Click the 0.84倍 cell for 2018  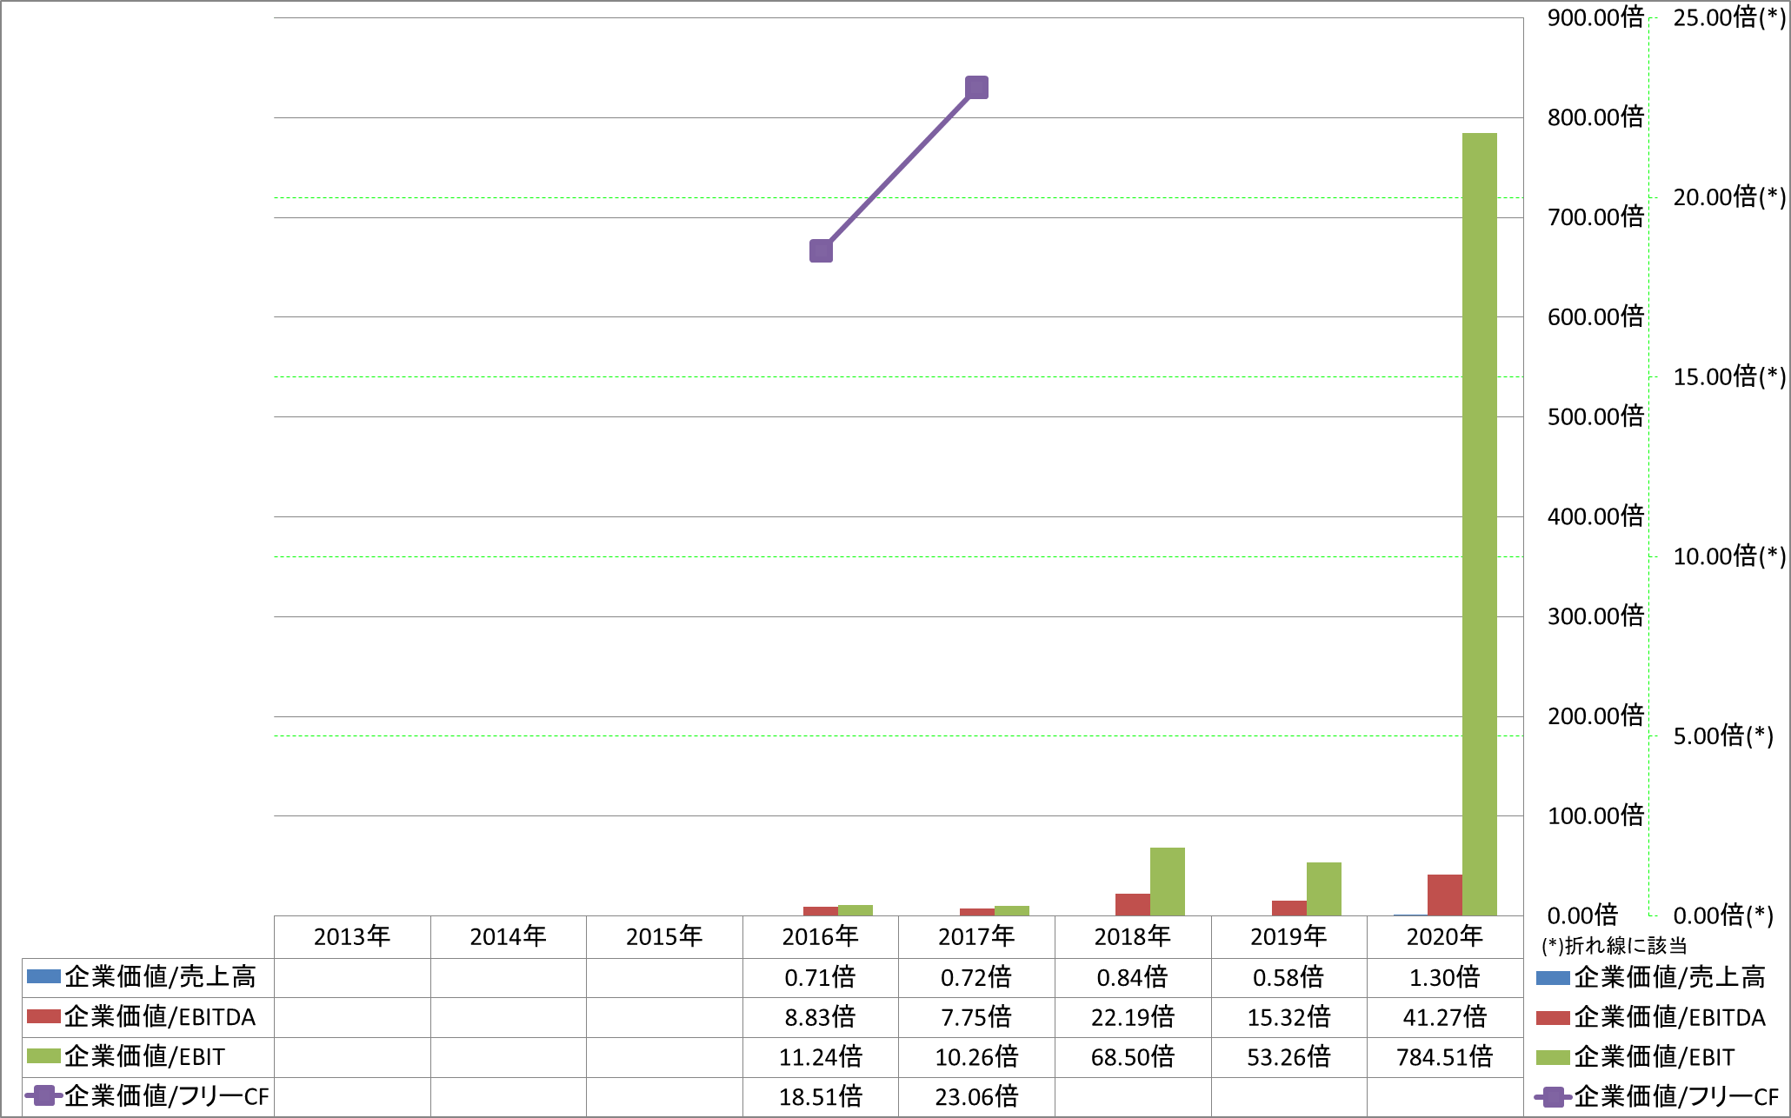pos(1133,977)
